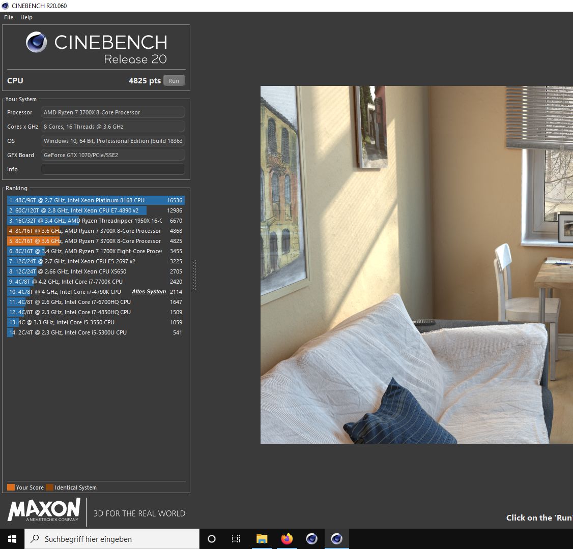Viewport: 573px width, 549px height.
Task: Open the Help menu
Action: coord(26,17)
